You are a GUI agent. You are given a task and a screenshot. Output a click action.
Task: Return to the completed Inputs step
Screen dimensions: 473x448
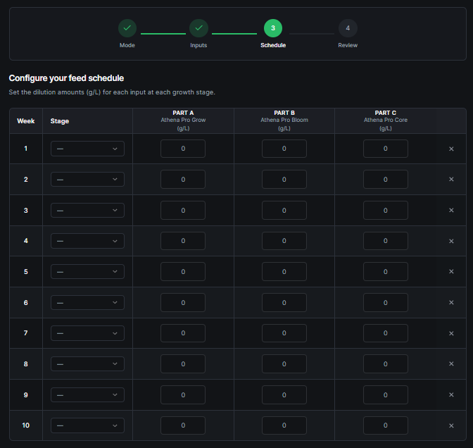click(198, 28)
